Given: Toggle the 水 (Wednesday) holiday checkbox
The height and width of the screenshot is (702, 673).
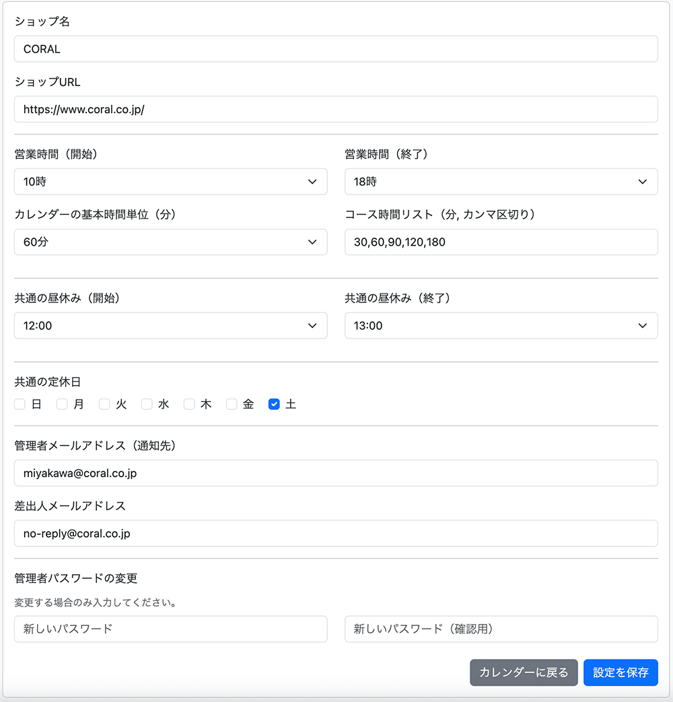Looking at the screenshot, I should (147, 405).
